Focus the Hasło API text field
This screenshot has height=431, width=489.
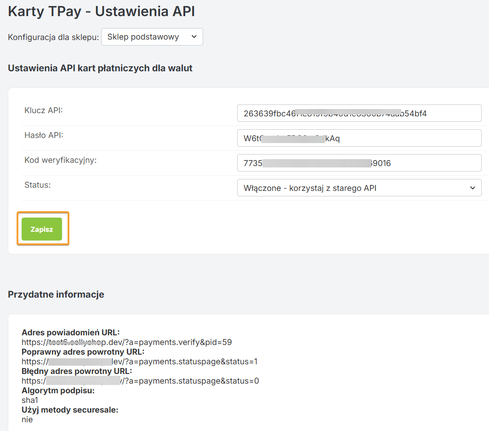359,138
